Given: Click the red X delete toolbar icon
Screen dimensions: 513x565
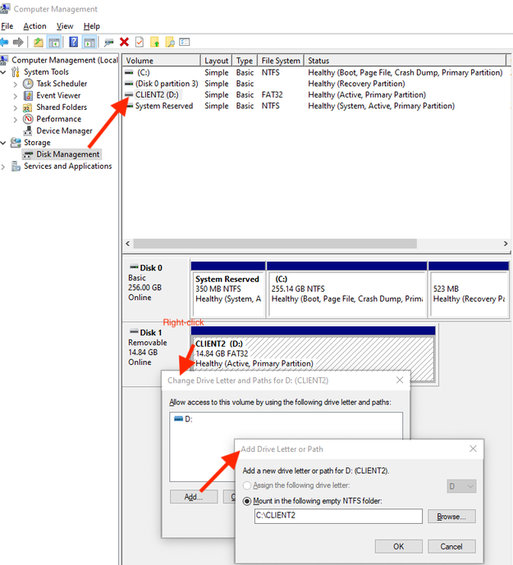Looking at the screenshot, I should point(124,42).
